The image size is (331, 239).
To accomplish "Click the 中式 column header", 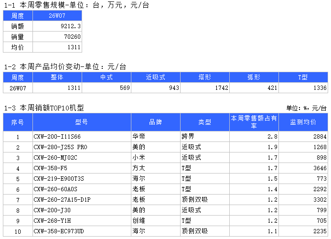I will pyautogui.click(x=107, y=77).
